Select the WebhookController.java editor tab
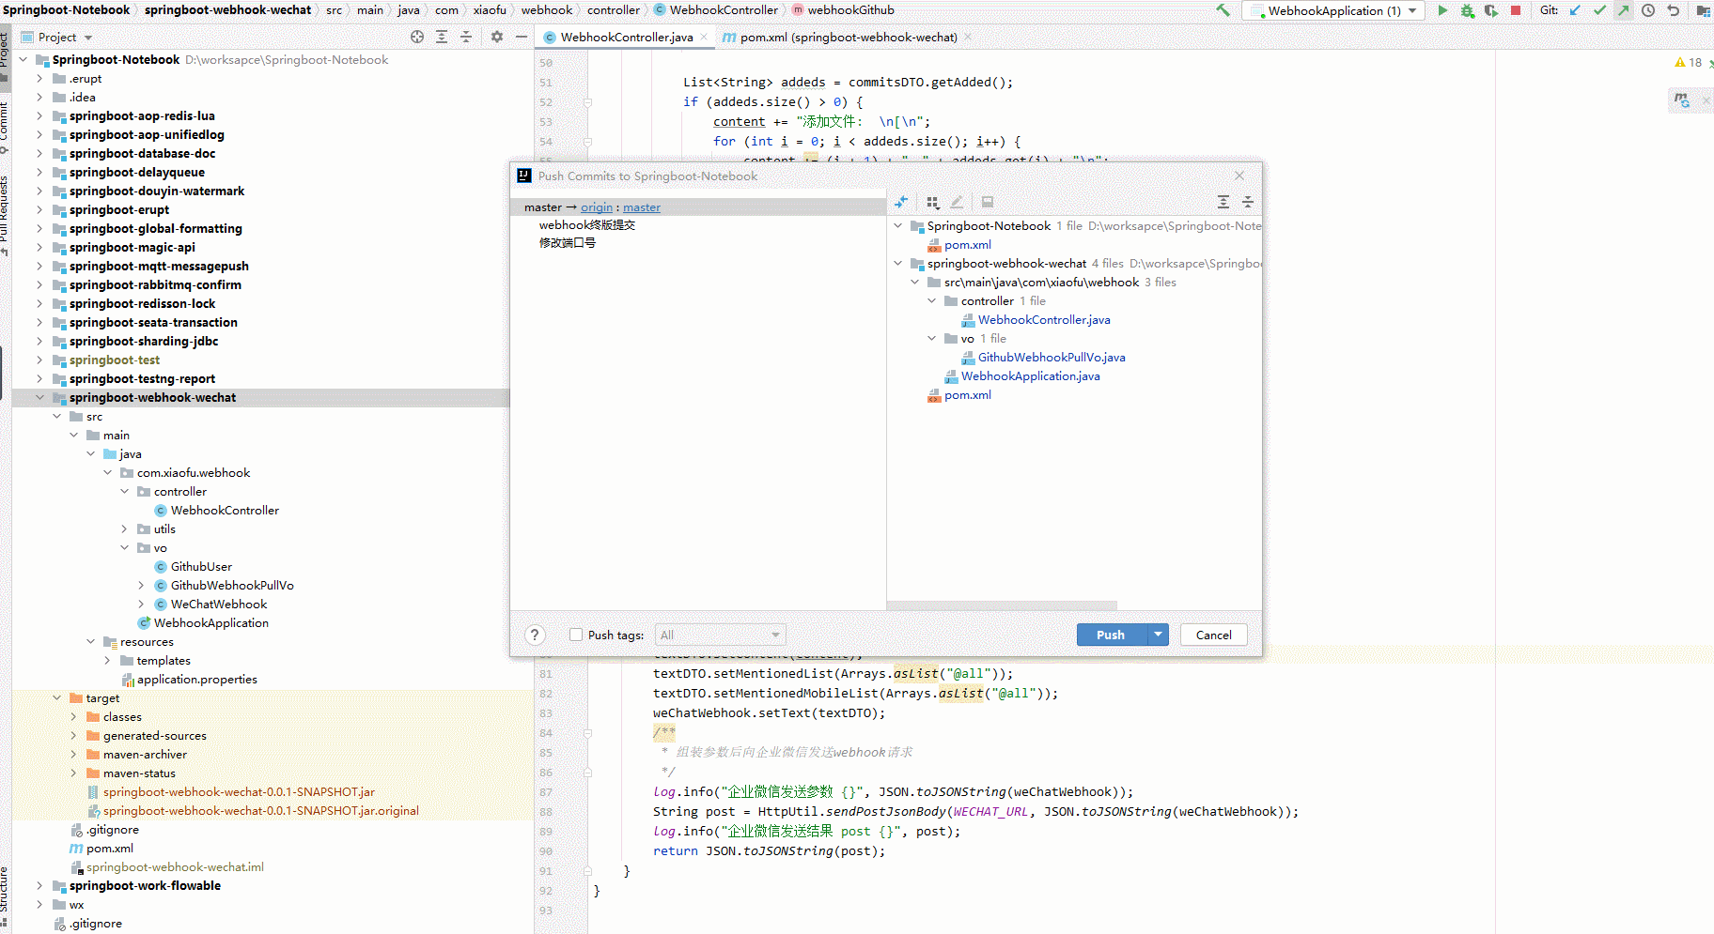1714x934 pixels. pyautogui.click(x=626, y=38)
